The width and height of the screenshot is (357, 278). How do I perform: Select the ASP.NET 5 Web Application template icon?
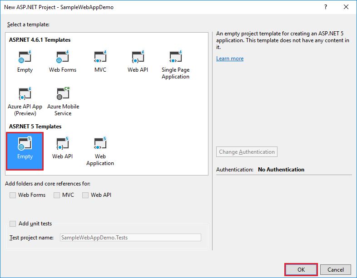coord(100,143)
